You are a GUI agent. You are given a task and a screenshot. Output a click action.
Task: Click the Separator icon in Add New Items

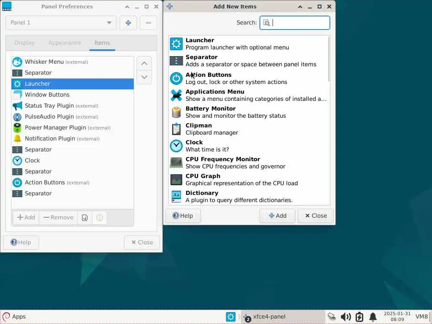point(176,61)
